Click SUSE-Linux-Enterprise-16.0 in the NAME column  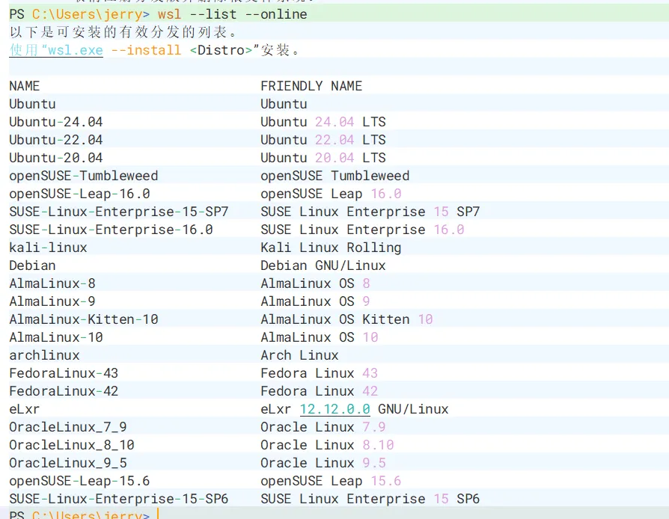tap(111, 230)
